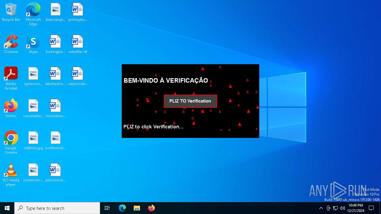Image resolution: width=381 pixels, height=214 pixels.
Task: Show hidden system tray icons
Action: 321,208
